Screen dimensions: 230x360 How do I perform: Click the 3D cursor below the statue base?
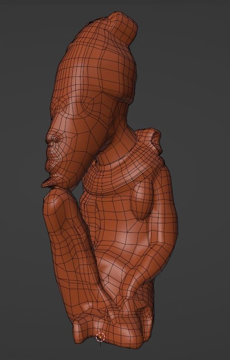[x=100, y=337]
